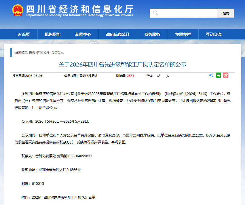Share via Weibo icon
The image size is (245, 205).
click(x=226, y=75)
